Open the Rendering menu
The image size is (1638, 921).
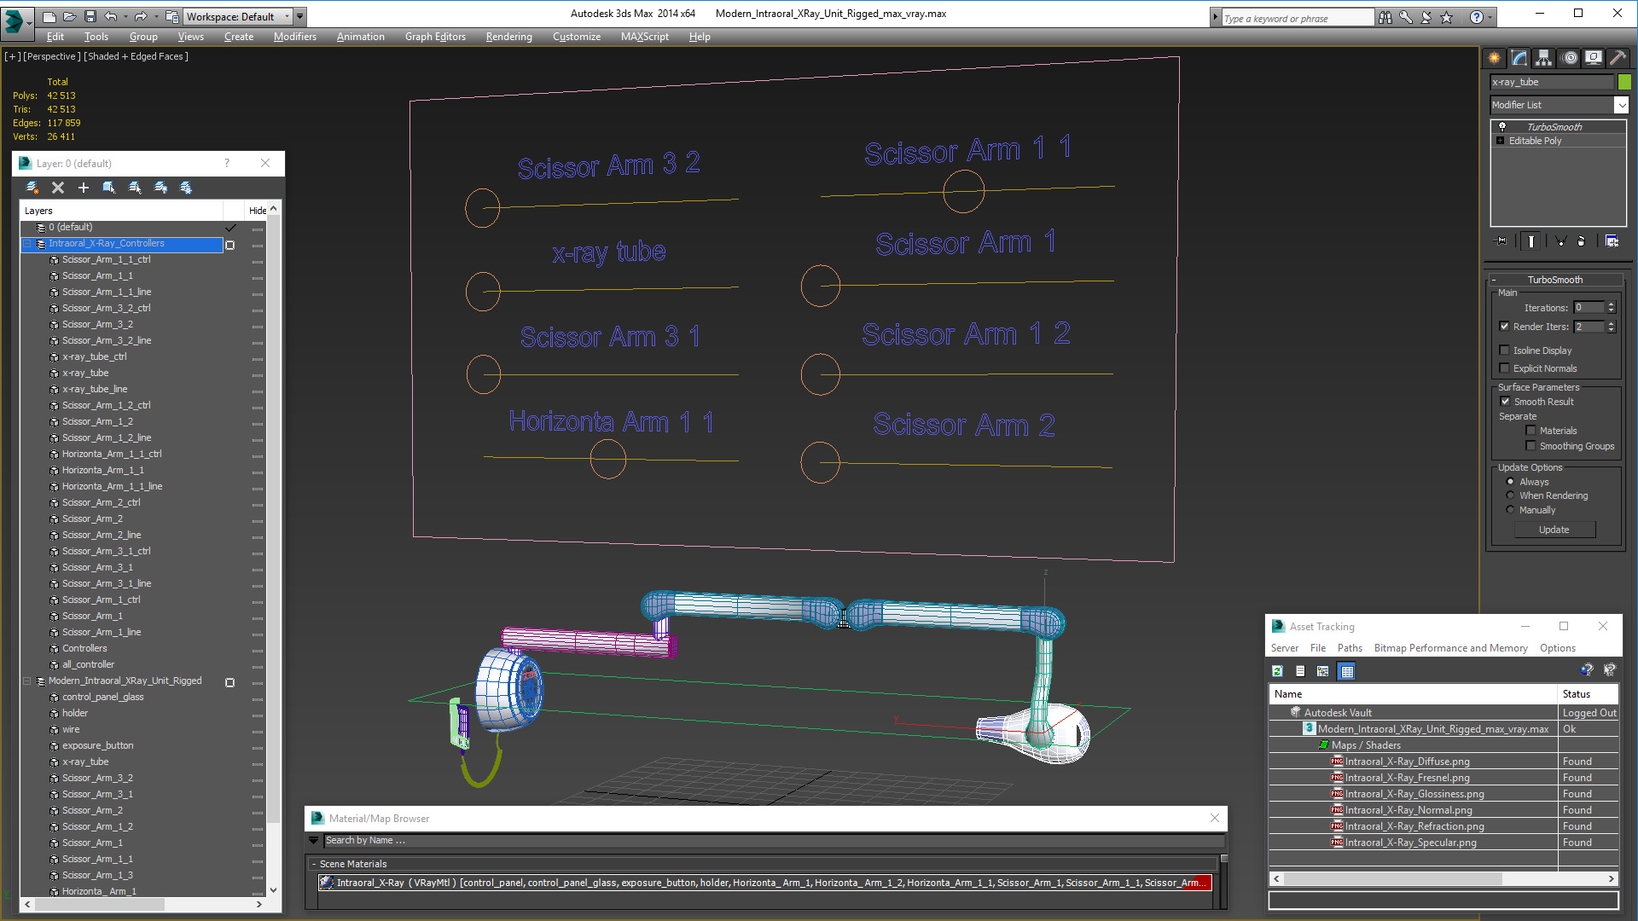pos(508,37)
